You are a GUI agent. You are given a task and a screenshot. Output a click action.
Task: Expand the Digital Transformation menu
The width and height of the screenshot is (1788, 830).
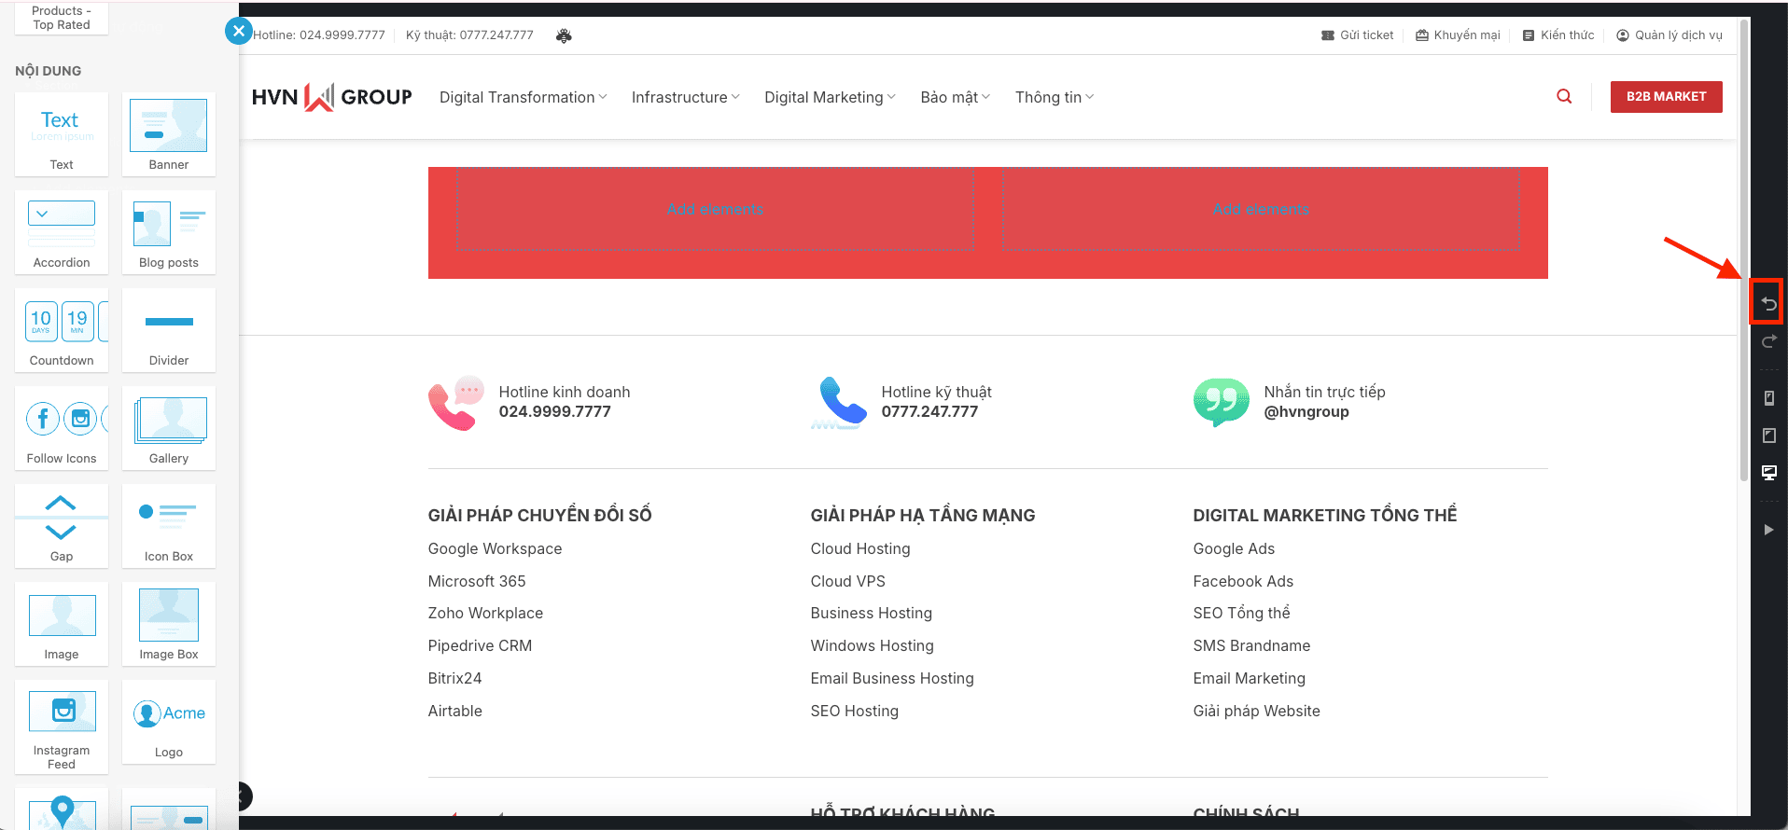click(x=523, y=97)
